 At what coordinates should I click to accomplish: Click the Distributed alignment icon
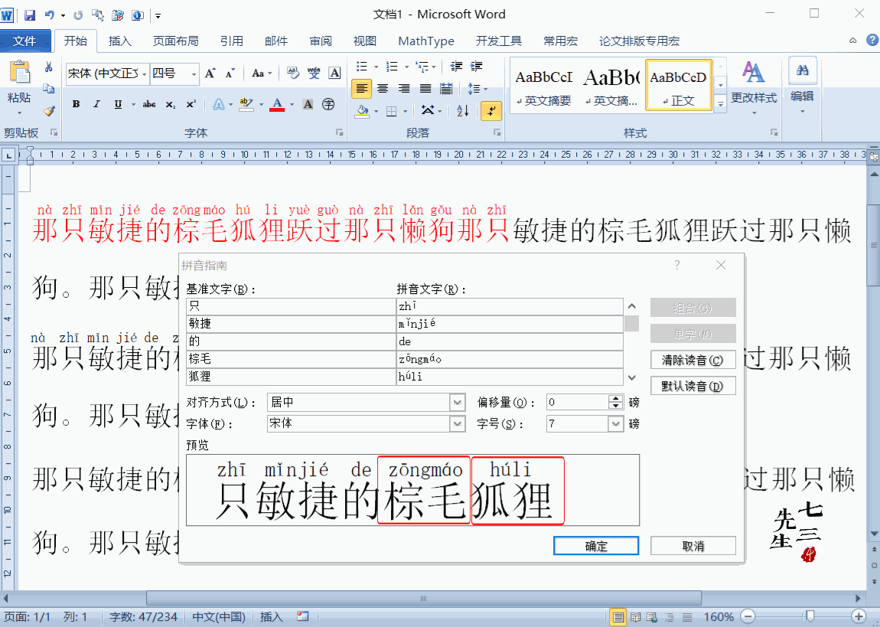point(446,89)
